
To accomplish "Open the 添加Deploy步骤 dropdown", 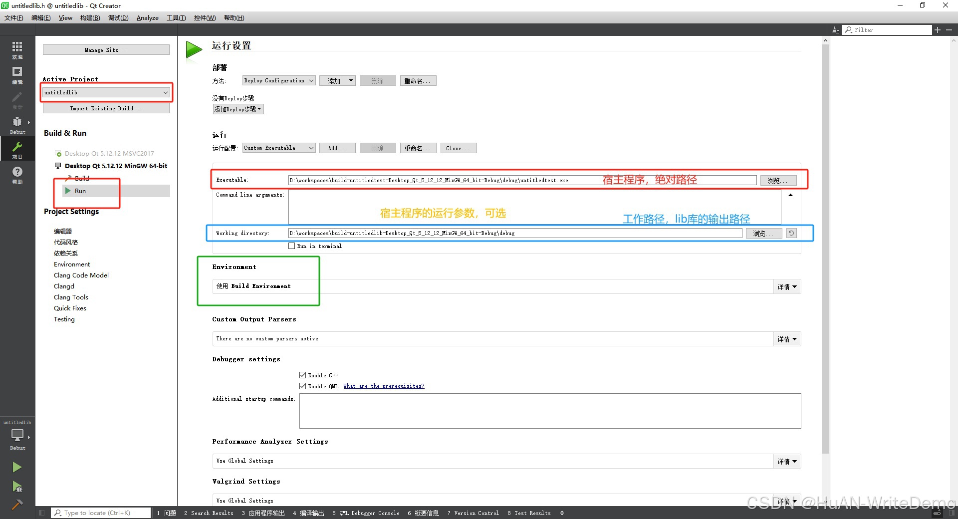I will click(238, 109).
